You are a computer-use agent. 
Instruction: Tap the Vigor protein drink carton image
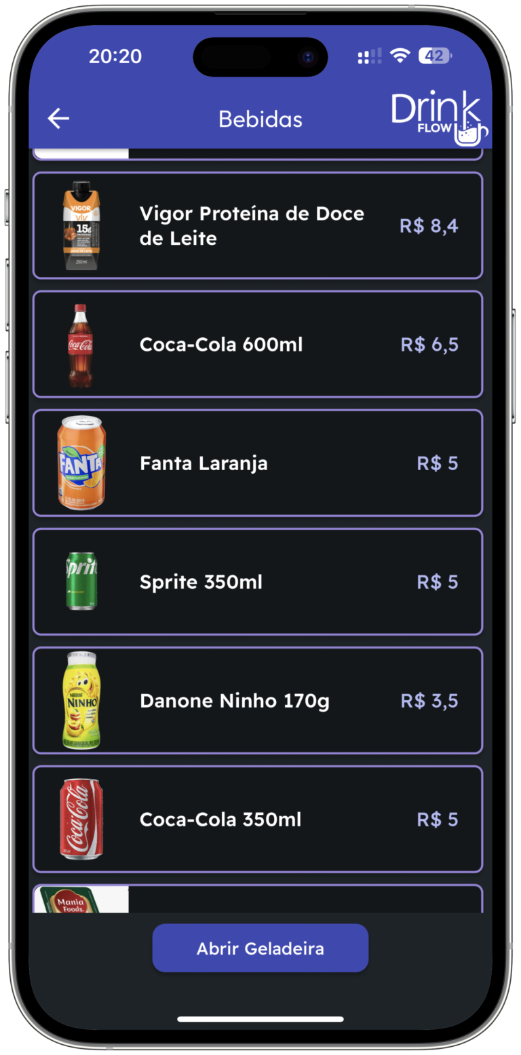81,226
